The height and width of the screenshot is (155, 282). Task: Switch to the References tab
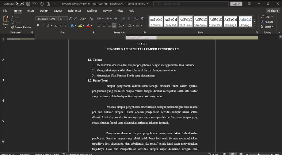click(x=74, y=11)
